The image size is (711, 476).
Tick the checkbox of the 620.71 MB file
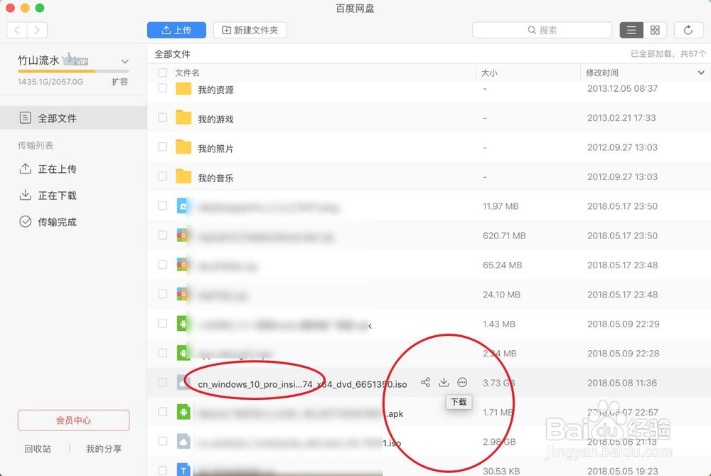pos(162,235)
